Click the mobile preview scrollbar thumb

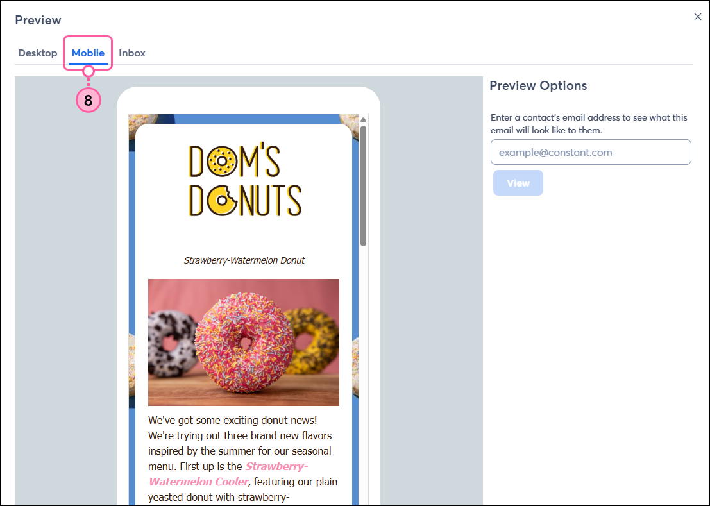click(x=363, y=185)
